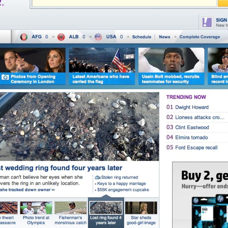The image size is (228, 228).
Task: Open the wedding ring found four years later headline
Action: (x=61, y=168)
